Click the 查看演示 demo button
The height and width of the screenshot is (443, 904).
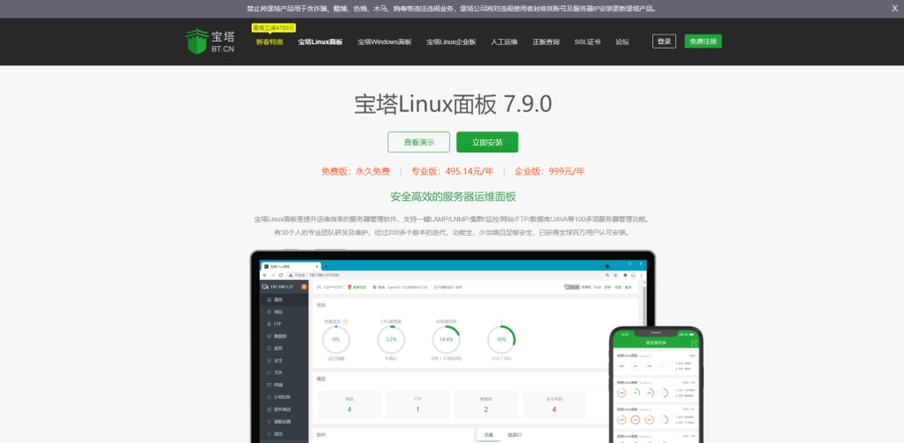(419, 143)
